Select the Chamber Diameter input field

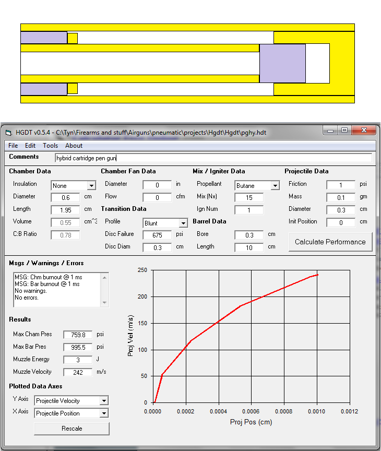66,197
